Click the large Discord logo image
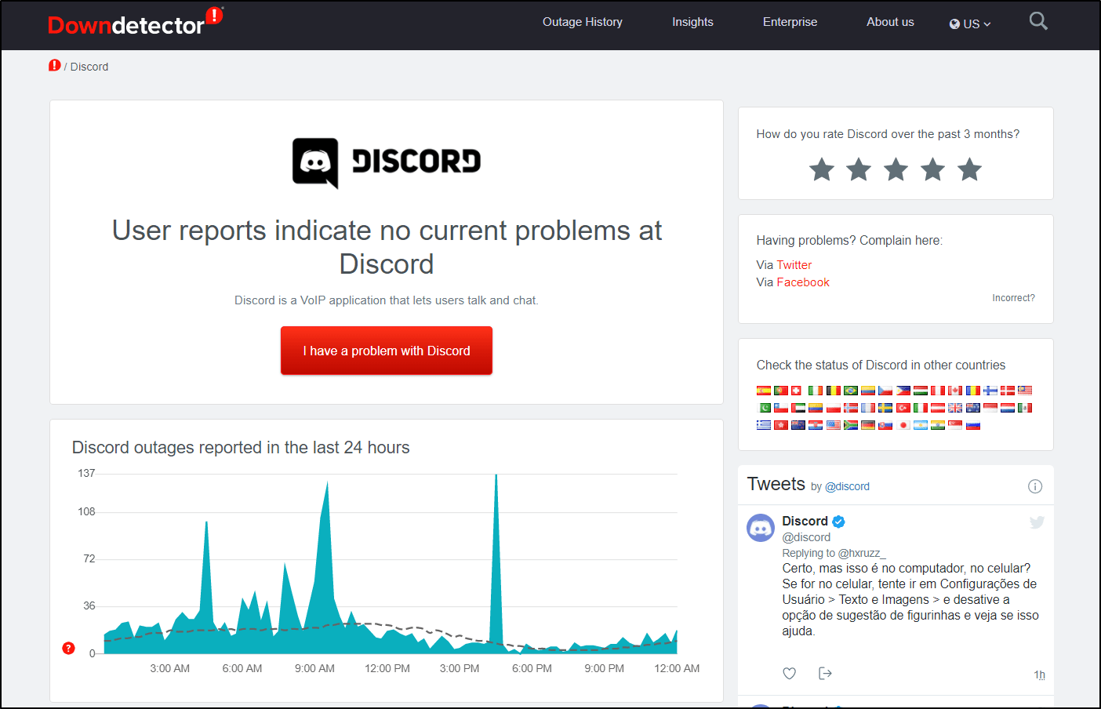This screenshot has width=1101, height=709. pos(387,163)
